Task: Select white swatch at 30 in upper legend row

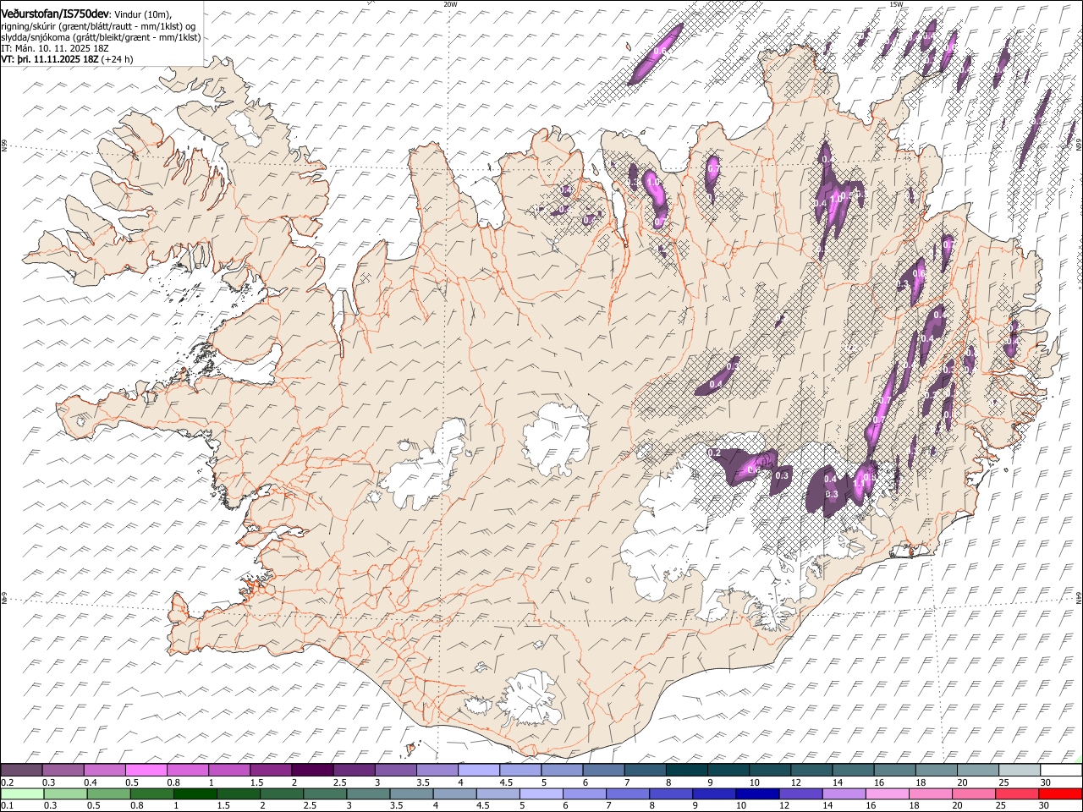Action: coord(1061,770)
